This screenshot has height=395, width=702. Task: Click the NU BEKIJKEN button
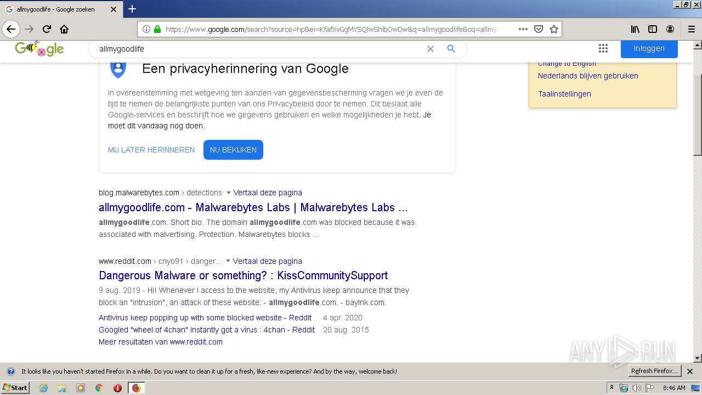233,150
